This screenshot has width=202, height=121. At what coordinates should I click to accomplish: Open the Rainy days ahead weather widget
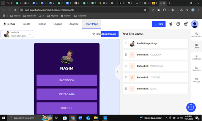pyautogui.click(x=151, y=118)
